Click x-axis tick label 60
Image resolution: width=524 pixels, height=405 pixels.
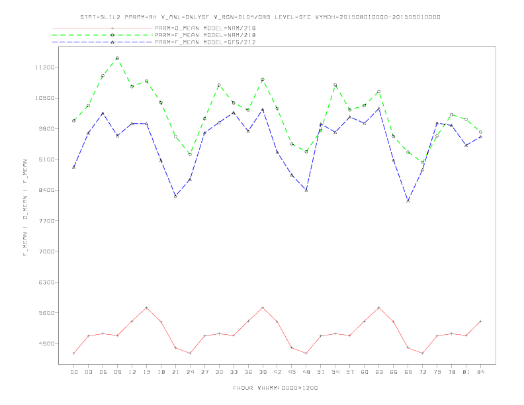(x=365, y=372)
